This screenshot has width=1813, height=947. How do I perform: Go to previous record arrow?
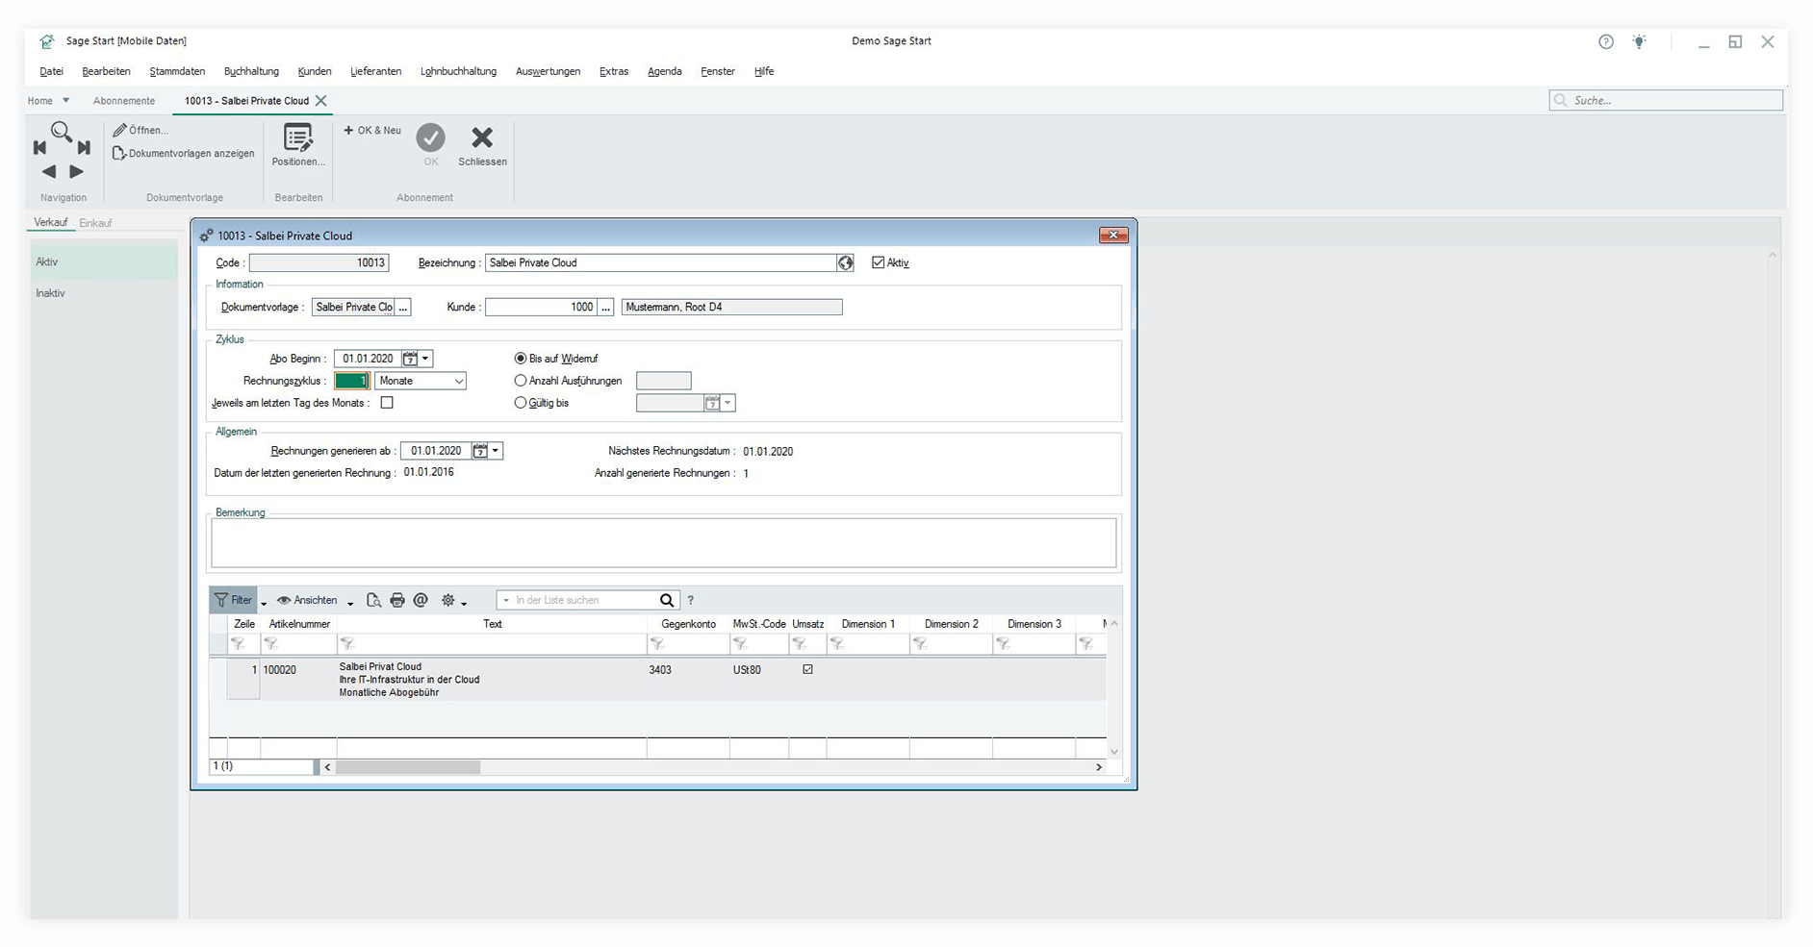click(49, 171)
